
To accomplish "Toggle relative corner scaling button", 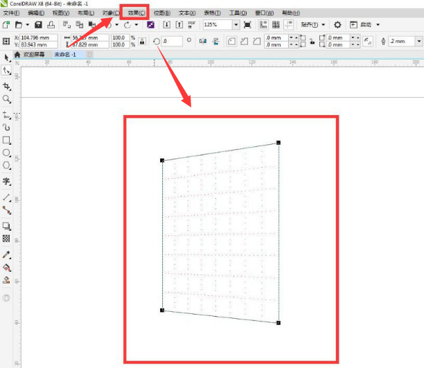I will 368,42.
